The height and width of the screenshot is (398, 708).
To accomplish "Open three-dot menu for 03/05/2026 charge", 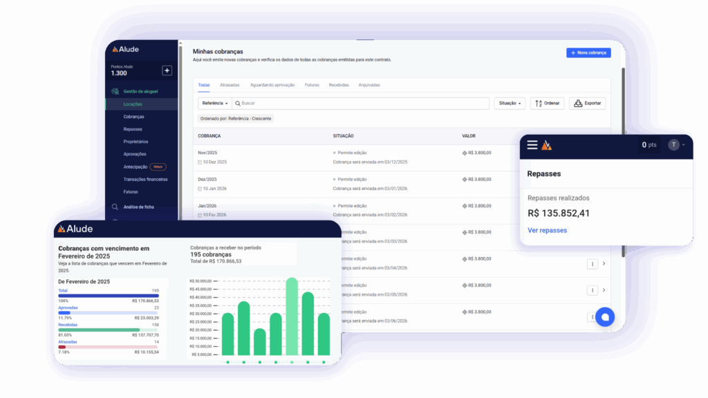I will [x=592, y=290].
